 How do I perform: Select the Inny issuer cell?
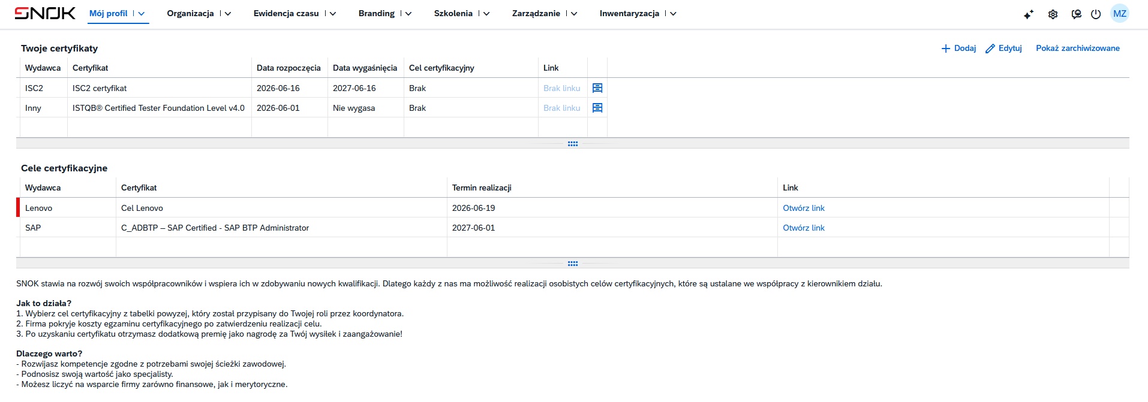click(44, 108)
